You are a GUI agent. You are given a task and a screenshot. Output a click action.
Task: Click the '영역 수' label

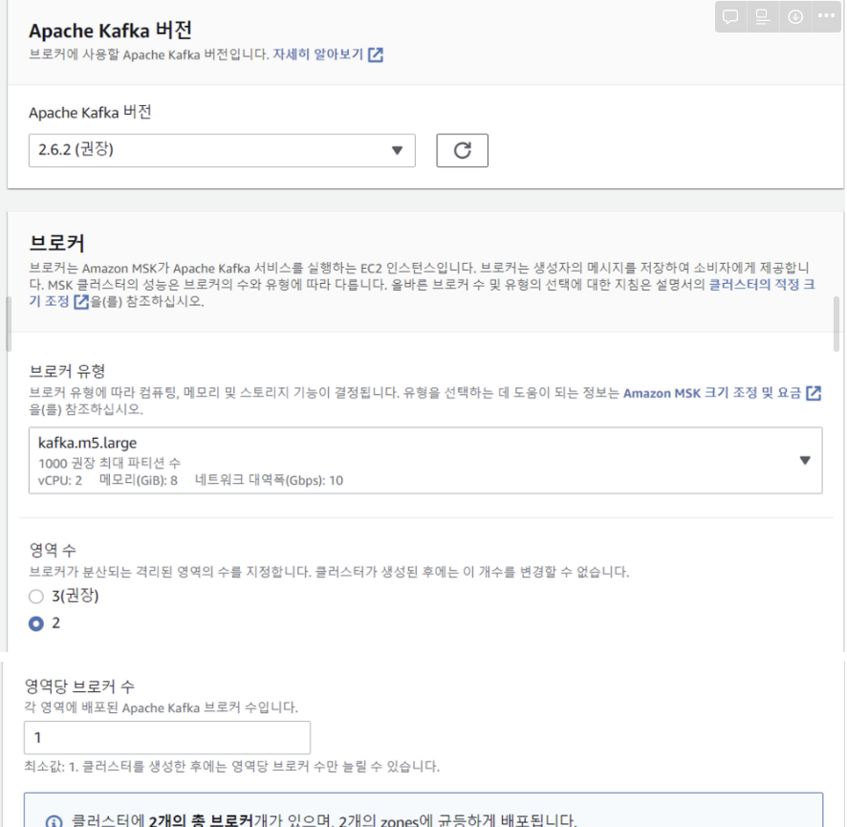(53, 551)
